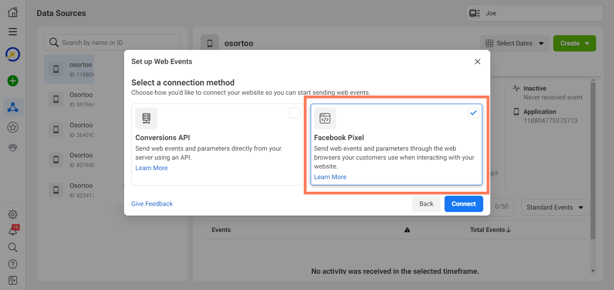
Task: Open the green Create dropdown
Action: tap(574, 43)
